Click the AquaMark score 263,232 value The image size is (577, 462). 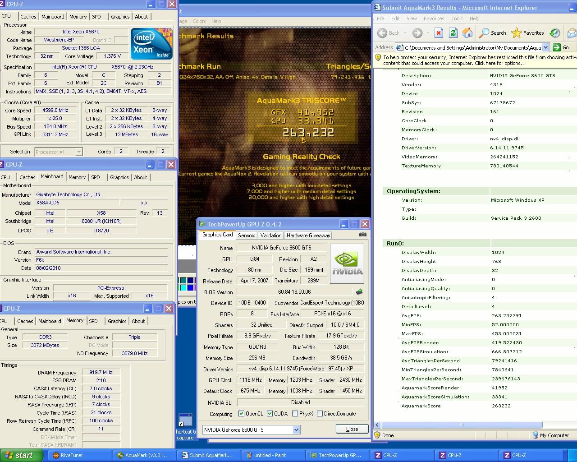pos(308,133)
